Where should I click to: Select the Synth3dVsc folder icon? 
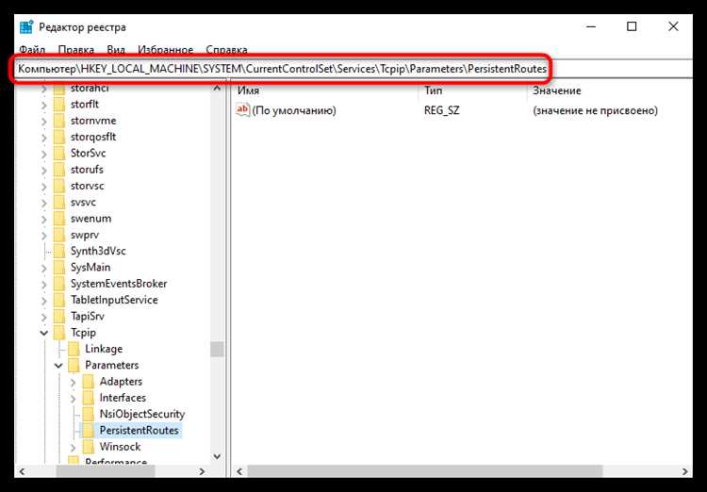59,252
